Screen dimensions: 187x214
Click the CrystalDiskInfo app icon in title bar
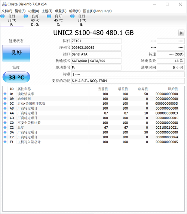[x=4, y=4]
